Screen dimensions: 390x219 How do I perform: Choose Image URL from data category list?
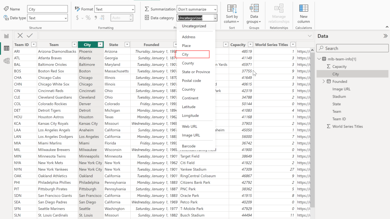click(191, 135)
